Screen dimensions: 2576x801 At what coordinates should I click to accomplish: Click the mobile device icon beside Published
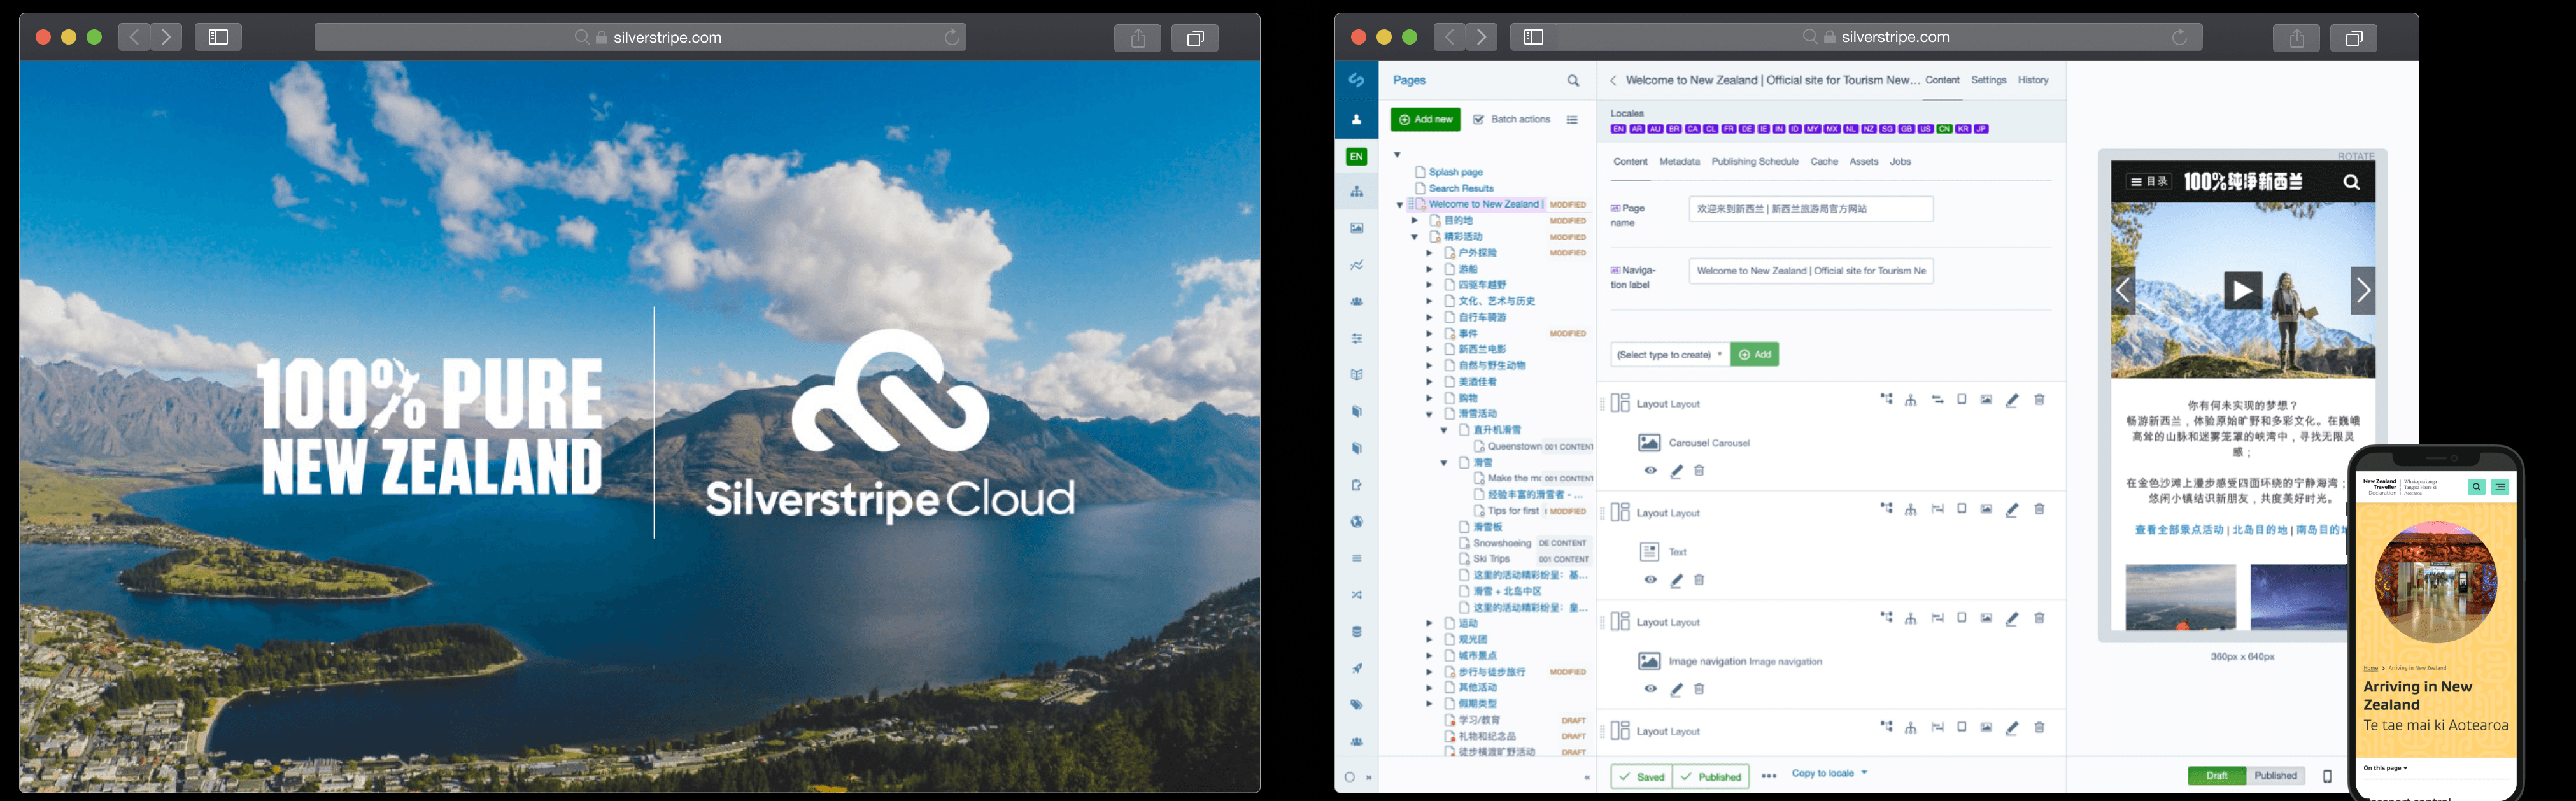coord(2327,776)
